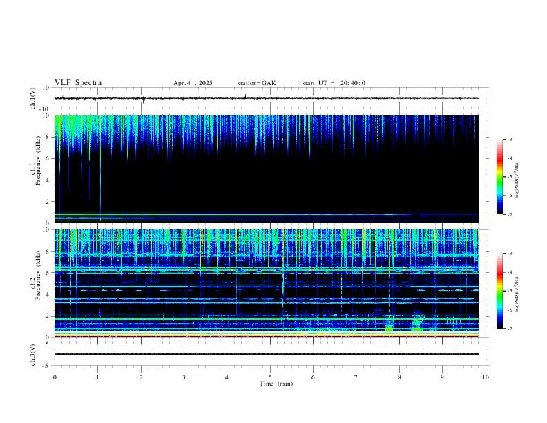Click inside the ch.1 spectrogram panel

[267, 169]
